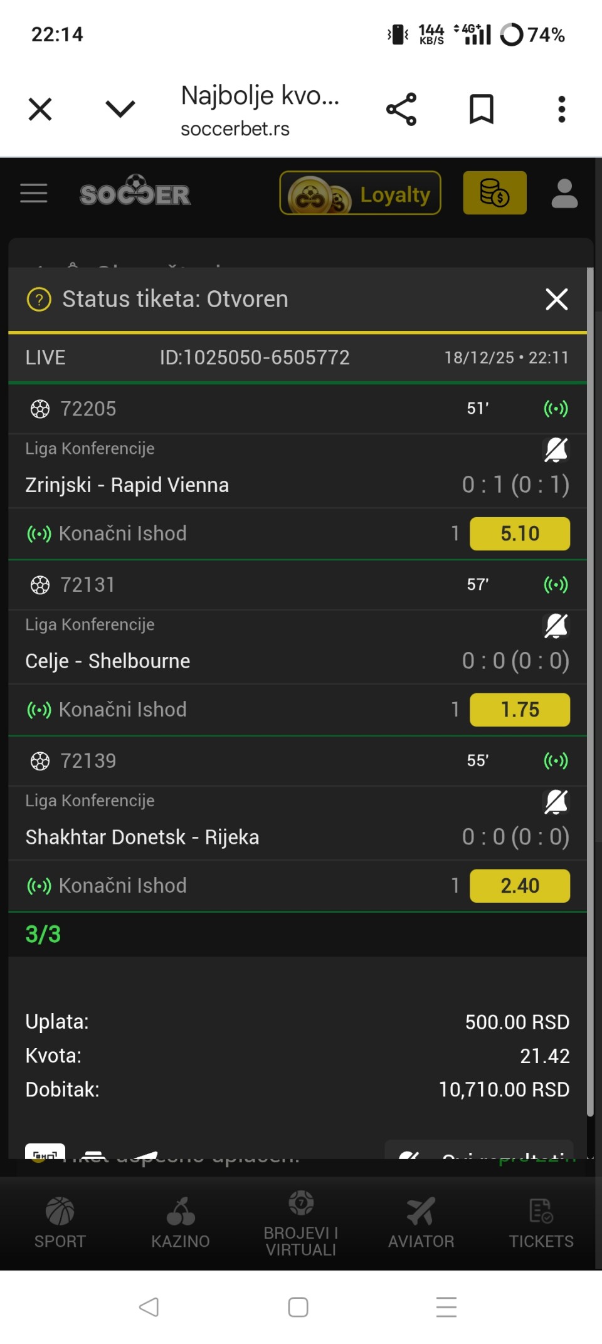Select the 5.10 odds button

pos(520,533)
